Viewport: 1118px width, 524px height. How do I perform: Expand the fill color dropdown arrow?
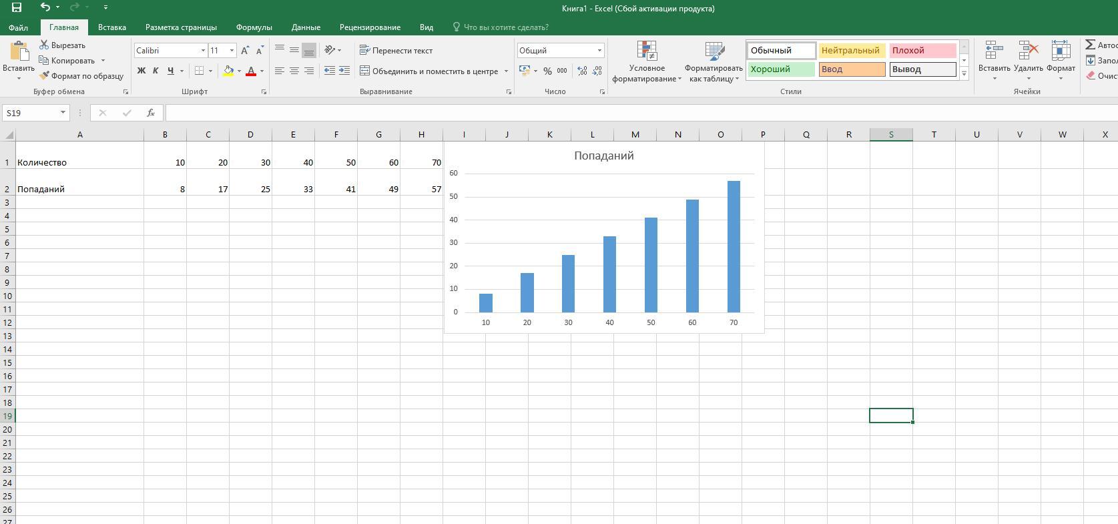[x=239, y=71]
